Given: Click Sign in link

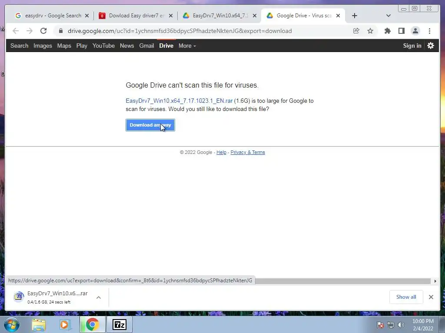Looking at the screenshot, I should (x=412, y=46).
